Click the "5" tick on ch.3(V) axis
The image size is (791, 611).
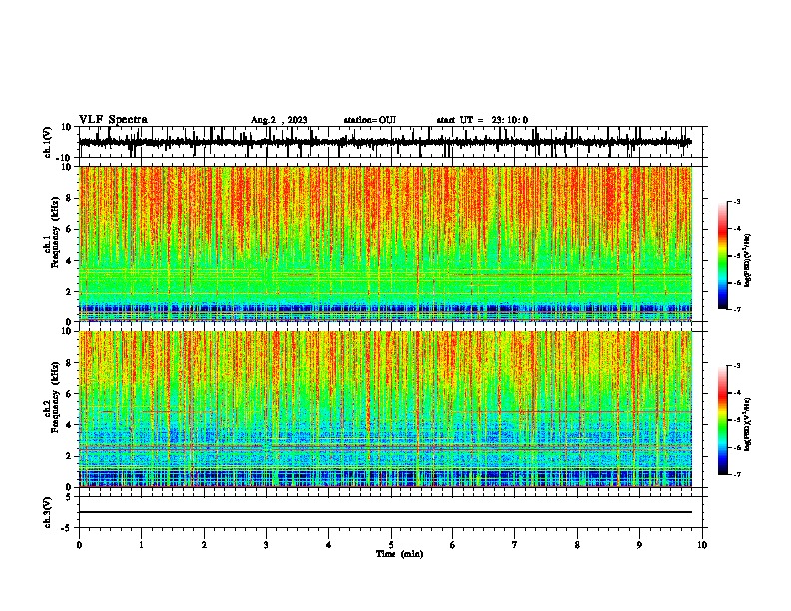pos(69,497)
